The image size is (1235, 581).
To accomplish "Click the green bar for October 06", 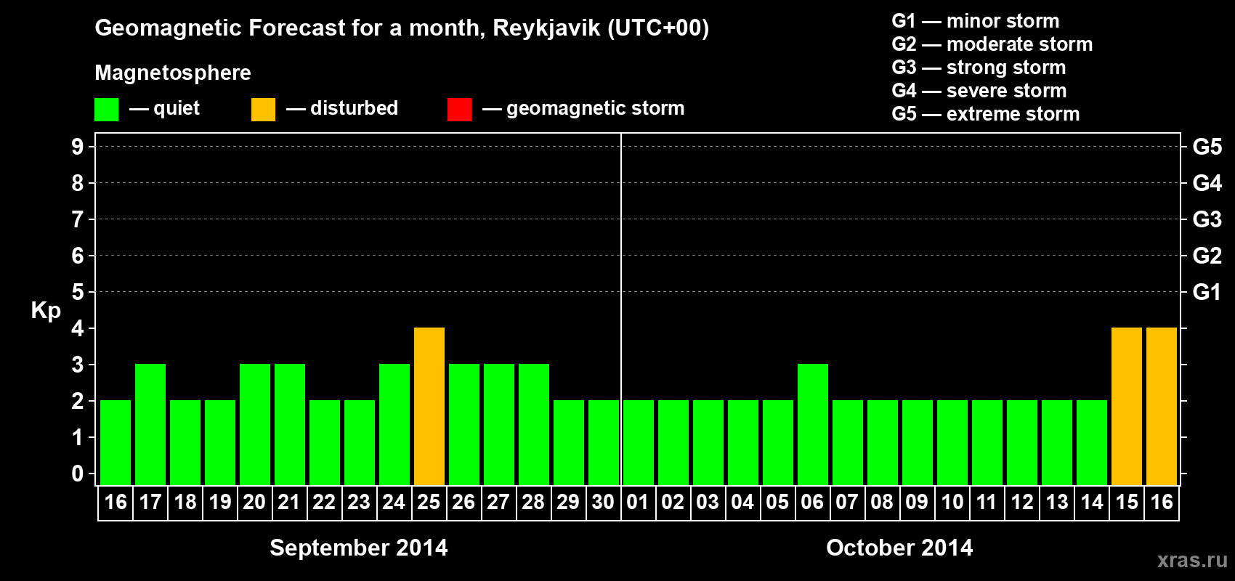I will click(813, 424).
